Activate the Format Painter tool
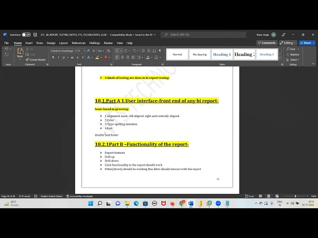318x238 pixels. pos(36,59)
